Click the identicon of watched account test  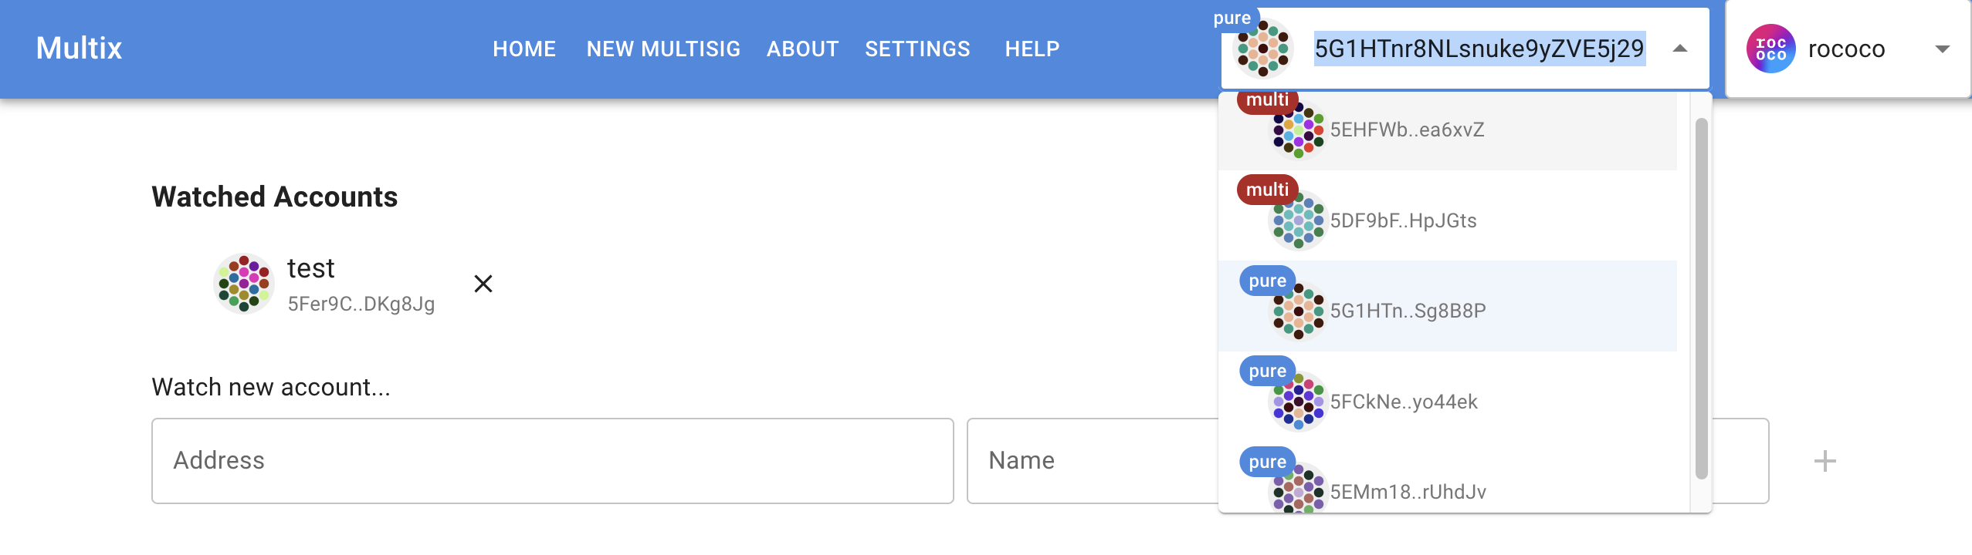[244, 283]
